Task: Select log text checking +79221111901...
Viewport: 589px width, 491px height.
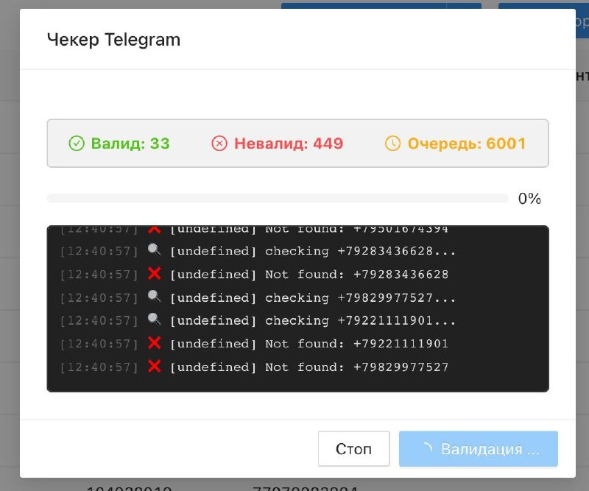Action: click(x=360, y=320)
